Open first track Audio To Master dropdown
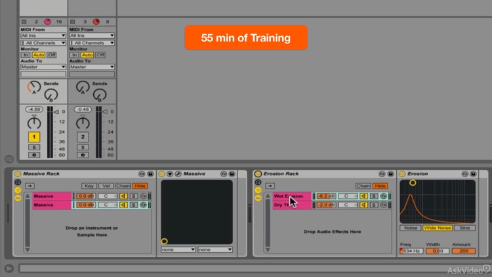 coord(43,67)
